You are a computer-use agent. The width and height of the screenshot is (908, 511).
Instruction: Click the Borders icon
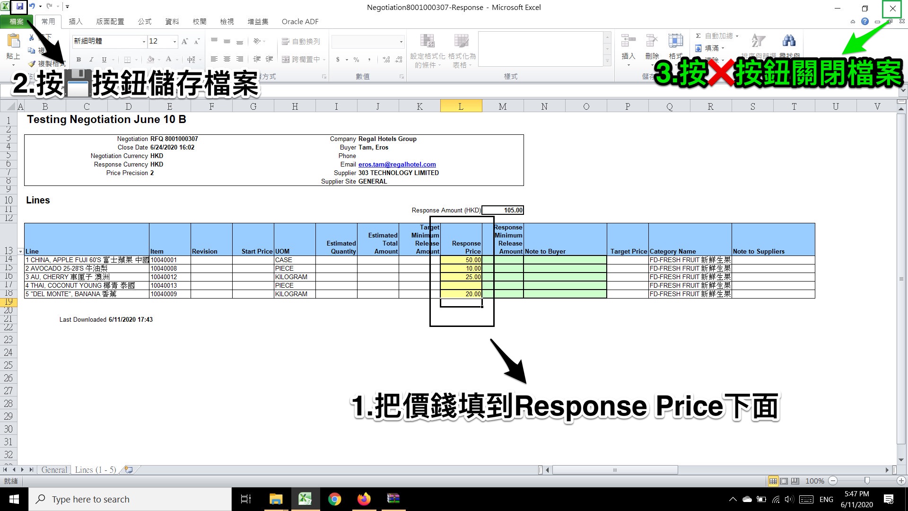127,60
